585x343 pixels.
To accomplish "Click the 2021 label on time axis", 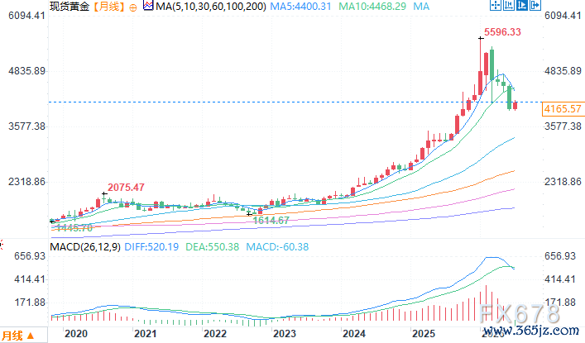I will tap(145, 333).
